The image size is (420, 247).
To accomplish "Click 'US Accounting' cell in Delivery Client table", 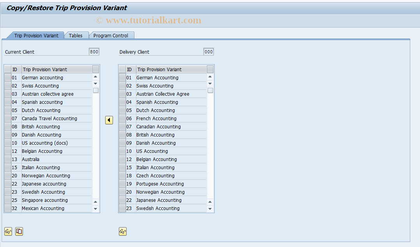I will point(171,151).
